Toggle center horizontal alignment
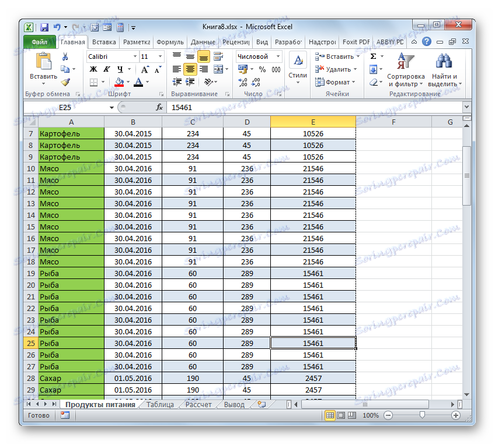The height and width of the screenshot is (445, 495). pos(190,69)
